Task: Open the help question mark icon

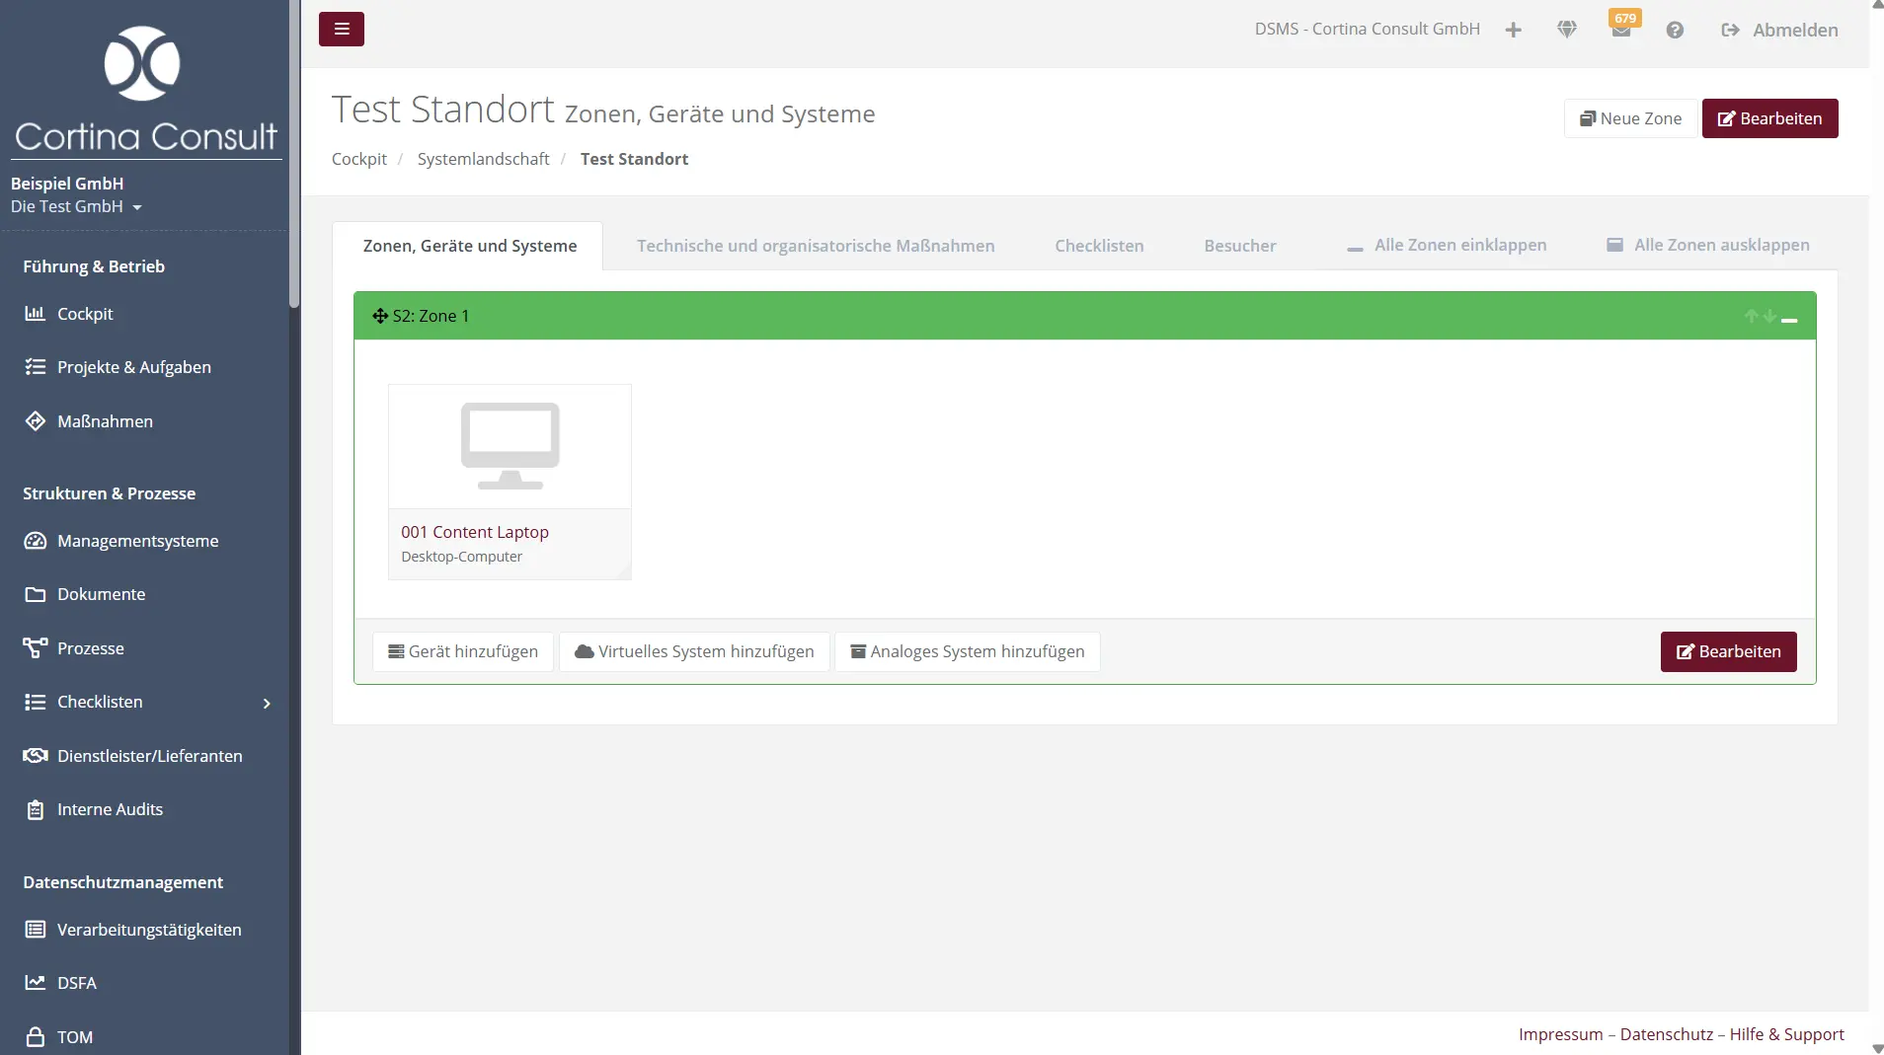Action: [1675, 31]
